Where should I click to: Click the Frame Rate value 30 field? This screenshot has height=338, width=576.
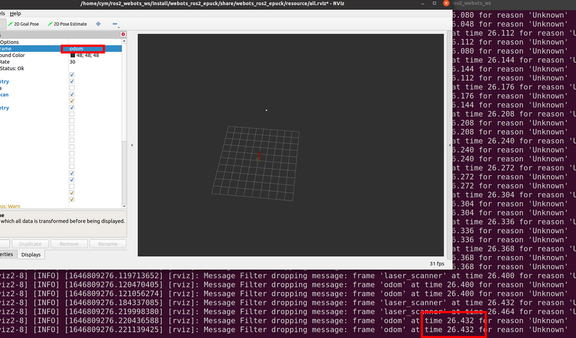(x=81, y=62)
